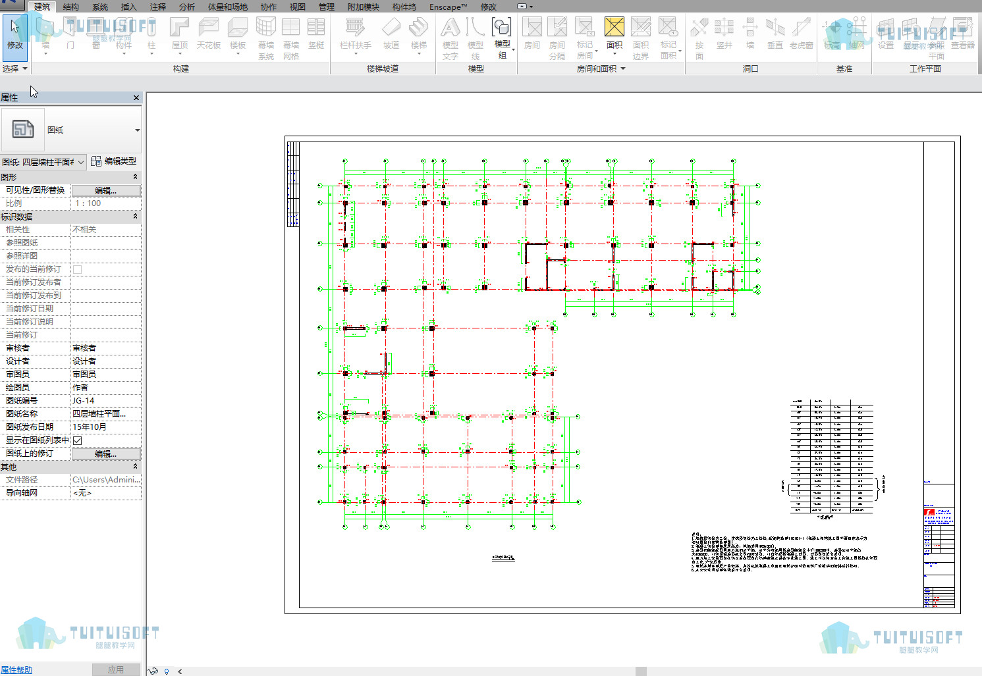Open the Enscape™ ribbon tab
The height and width of the screenshot is (676, 982).
click(x=448, y=7)
